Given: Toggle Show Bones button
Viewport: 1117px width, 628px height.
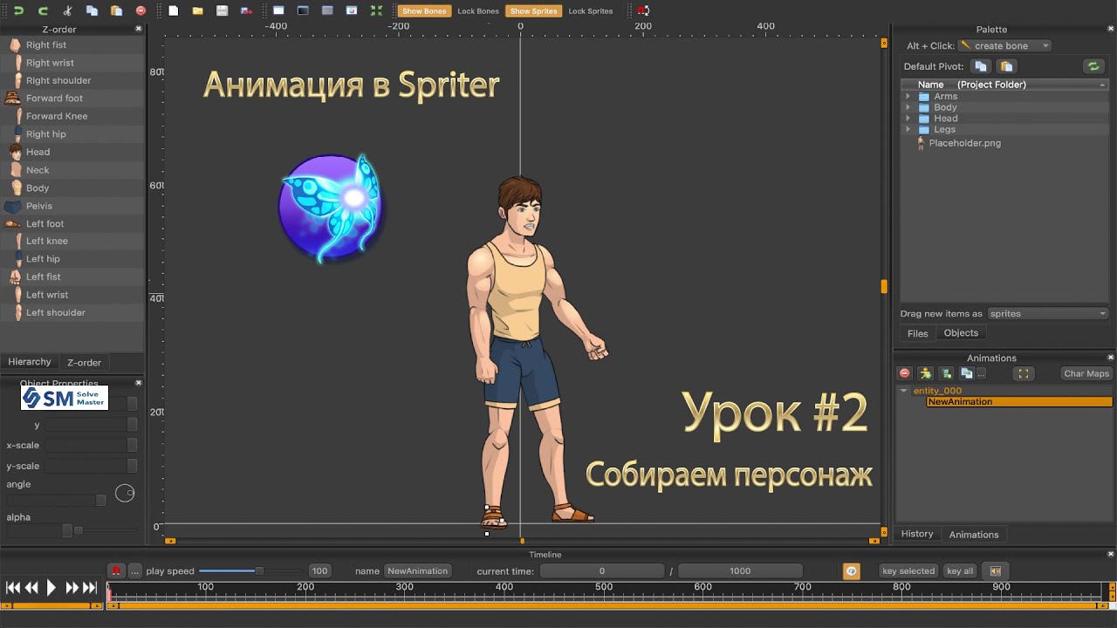Looking at the screenshot, I should 424,11.
